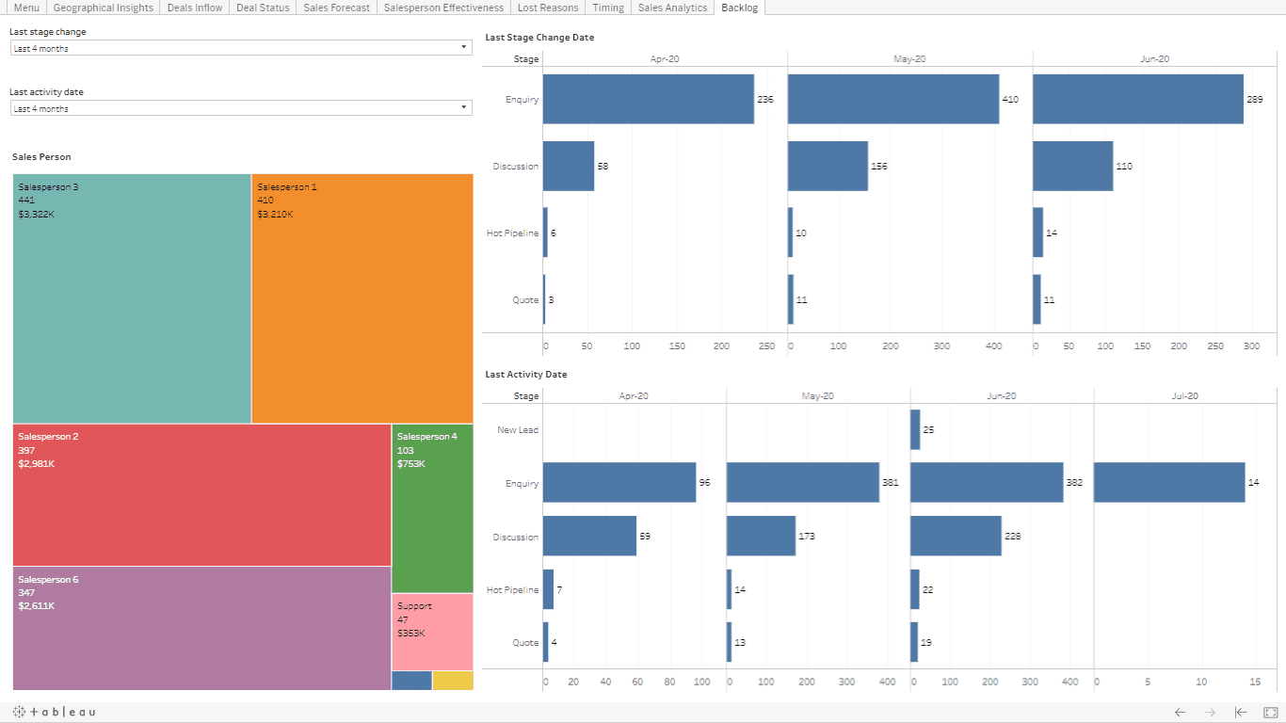Click the May-20 activity Enquiry bar 381
The width and height of the screenshot is (1286, 723).
[803, 482]
